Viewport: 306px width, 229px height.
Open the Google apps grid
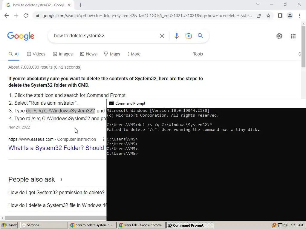tap(293, 36)
